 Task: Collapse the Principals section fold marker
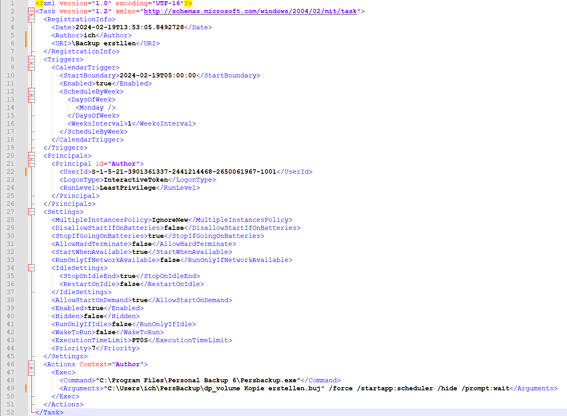click(31, 156)
